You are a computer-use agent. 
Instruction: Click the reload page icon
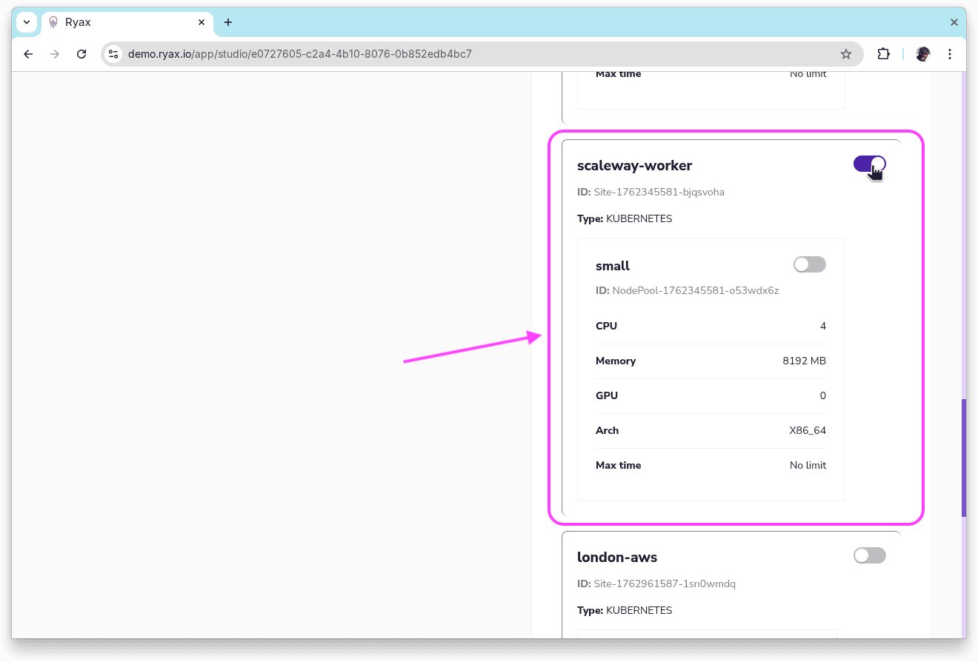coord(81,54)
